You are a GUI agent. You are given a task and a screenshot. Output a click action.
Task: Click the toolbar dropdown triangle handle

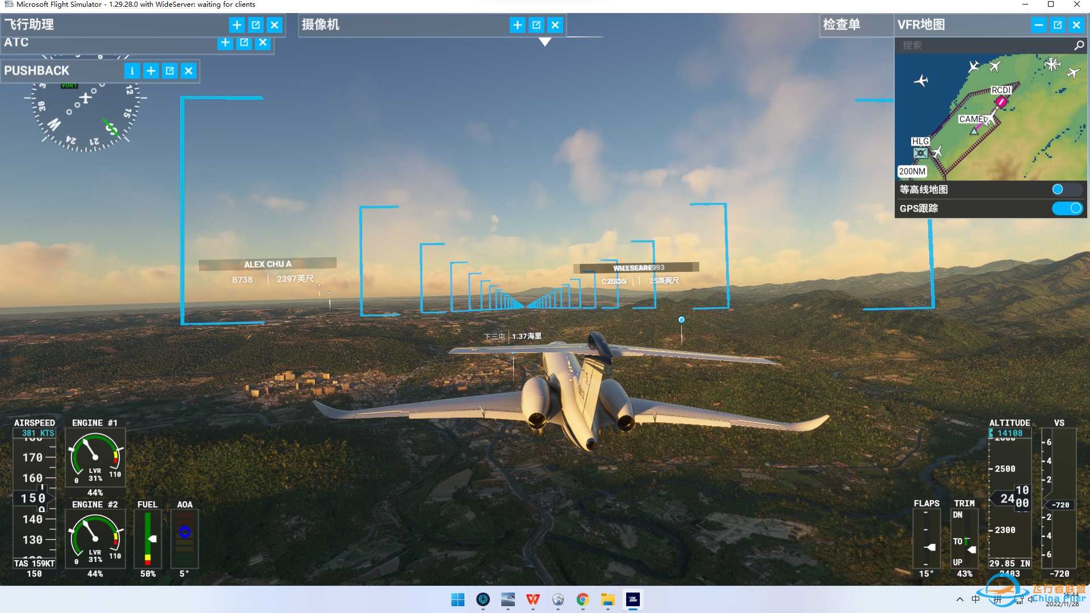pos(545,42)
